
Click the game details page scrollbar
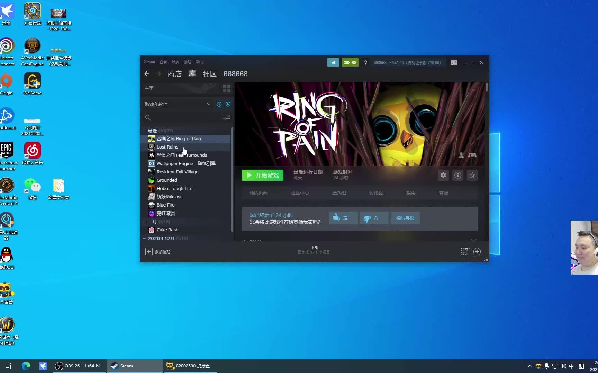pyautogui.click(x=487, y=87)
